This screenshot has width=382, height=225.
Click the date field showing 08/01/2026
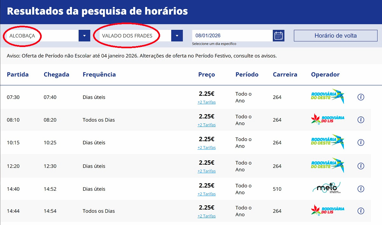232,36
